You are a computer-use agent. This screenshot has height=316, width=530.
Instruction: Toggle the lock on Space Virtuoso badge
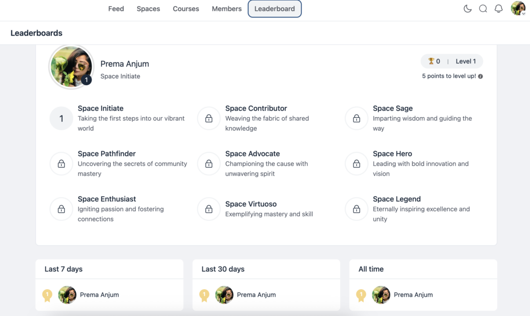click(x=208, y=209)
